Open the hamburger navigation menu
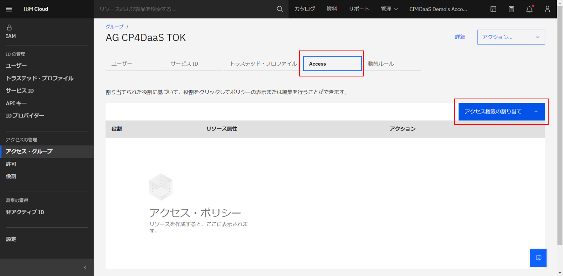This screenshot has width=563, height=276. 9,9
